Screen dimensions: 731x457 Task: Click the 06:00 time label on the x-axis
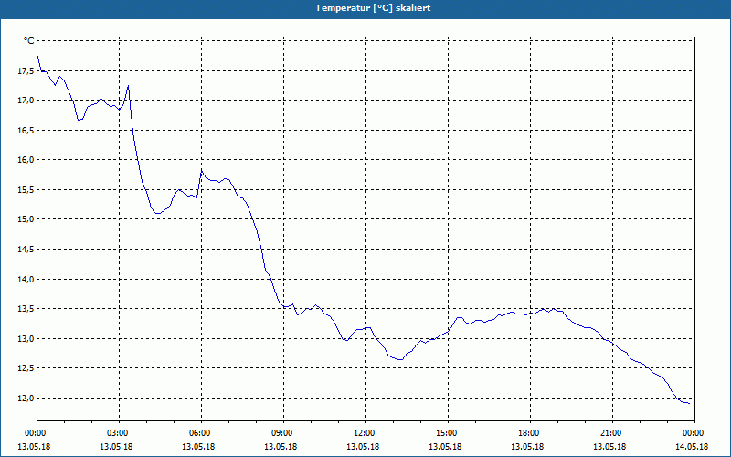pyautogui.click(x=198, y=433)
